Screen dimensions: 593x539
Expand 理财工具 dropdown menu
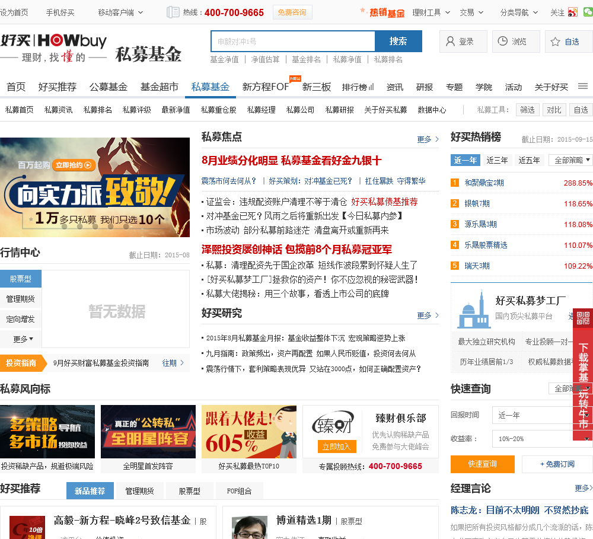(431, 12)
